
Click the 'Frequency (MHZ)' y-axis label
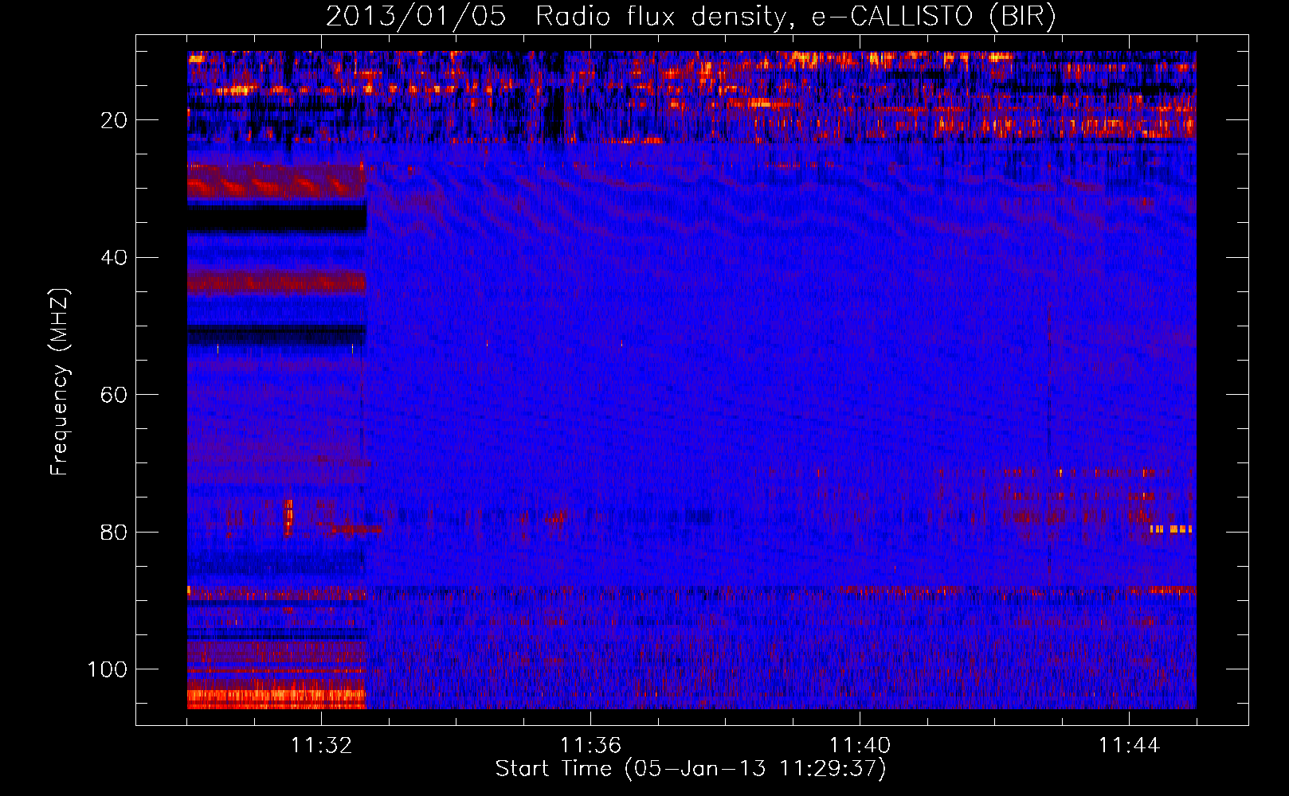tap(60, 382)
